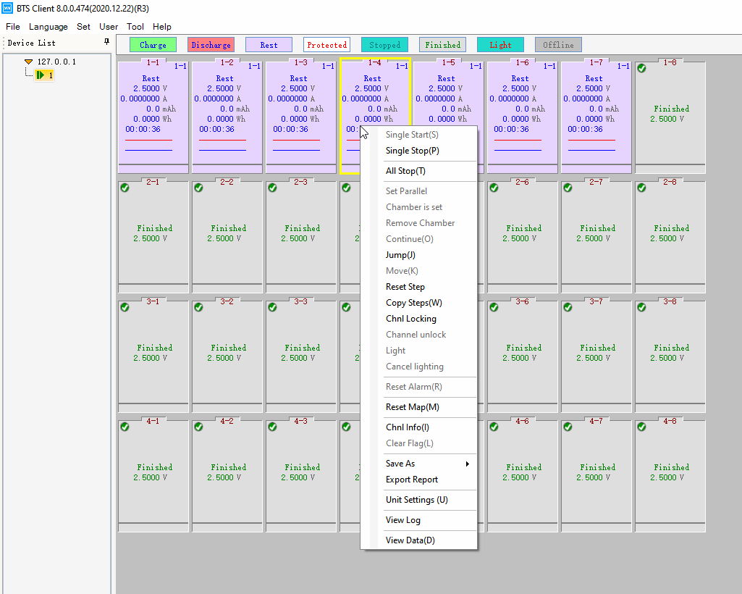Image resolution: width=742 pixels, height=594 pixels.
Task: Click the green check icon on channel 2-7
Action: click(x=568, y=188)
